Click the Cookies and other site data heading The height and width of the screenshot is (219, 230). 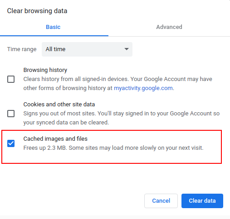tap(59, 105)
